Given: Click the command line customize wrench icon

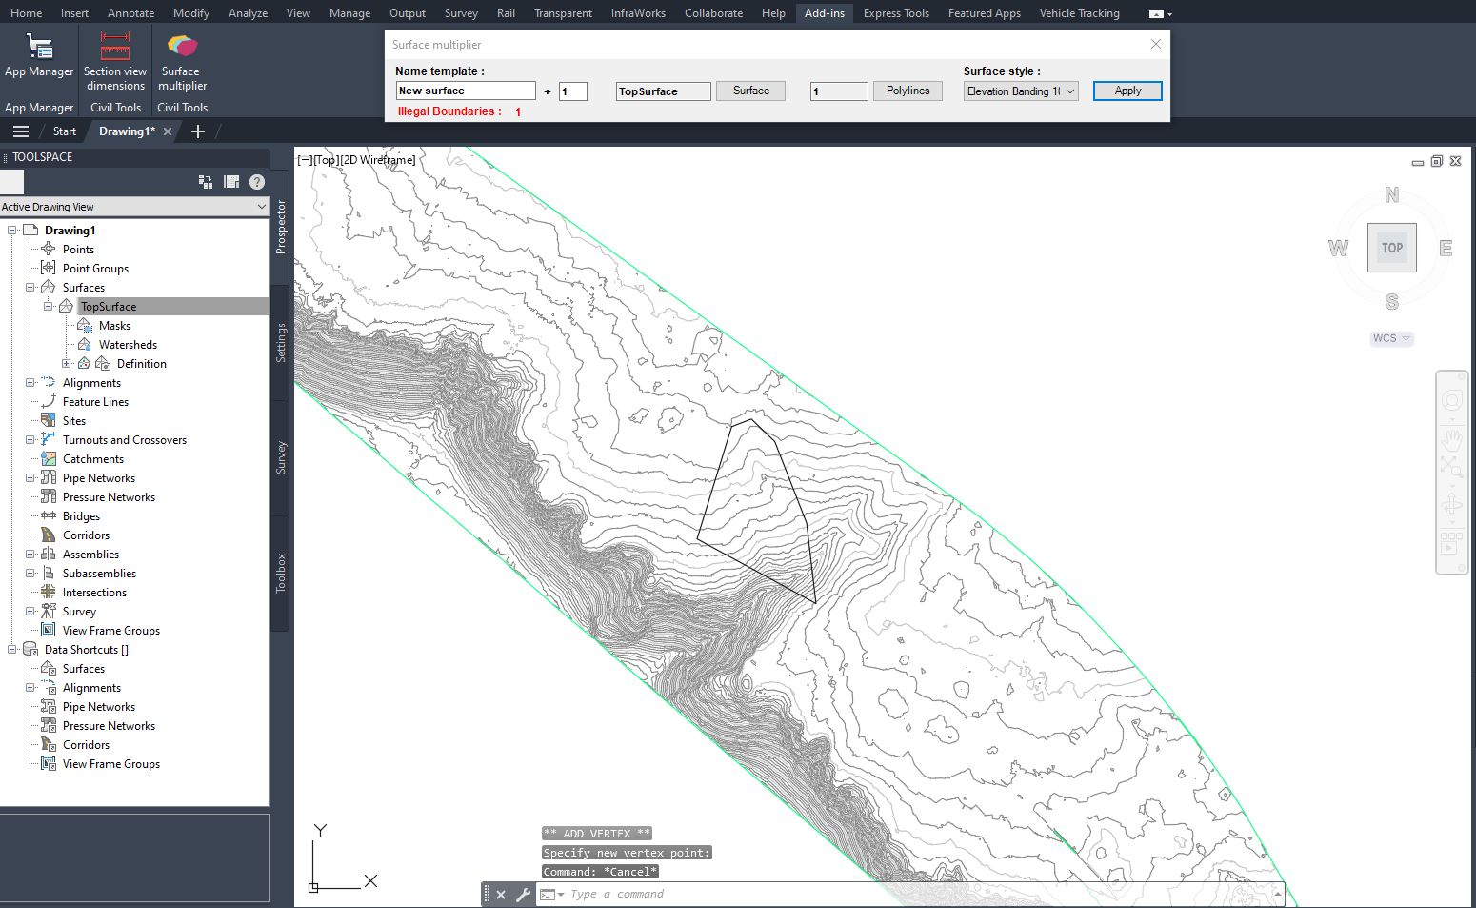Looking at the screenshot, I should pyautogui.click(x=523, y=895).
